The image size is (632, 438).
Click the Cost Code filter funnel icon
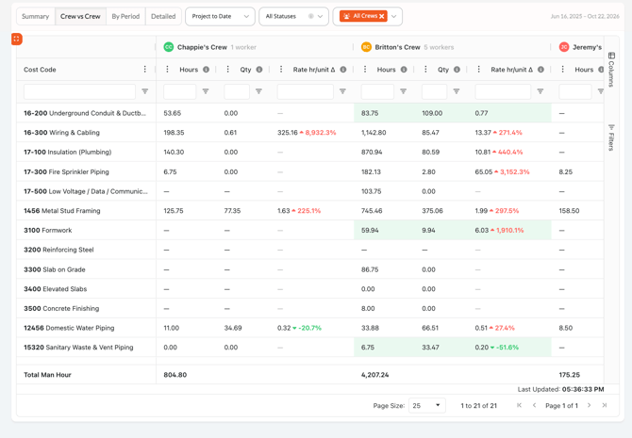pyautogui.click(x=144, y=91)
